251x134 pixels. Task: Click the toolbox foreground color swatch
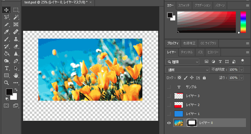tap(9, 92)
